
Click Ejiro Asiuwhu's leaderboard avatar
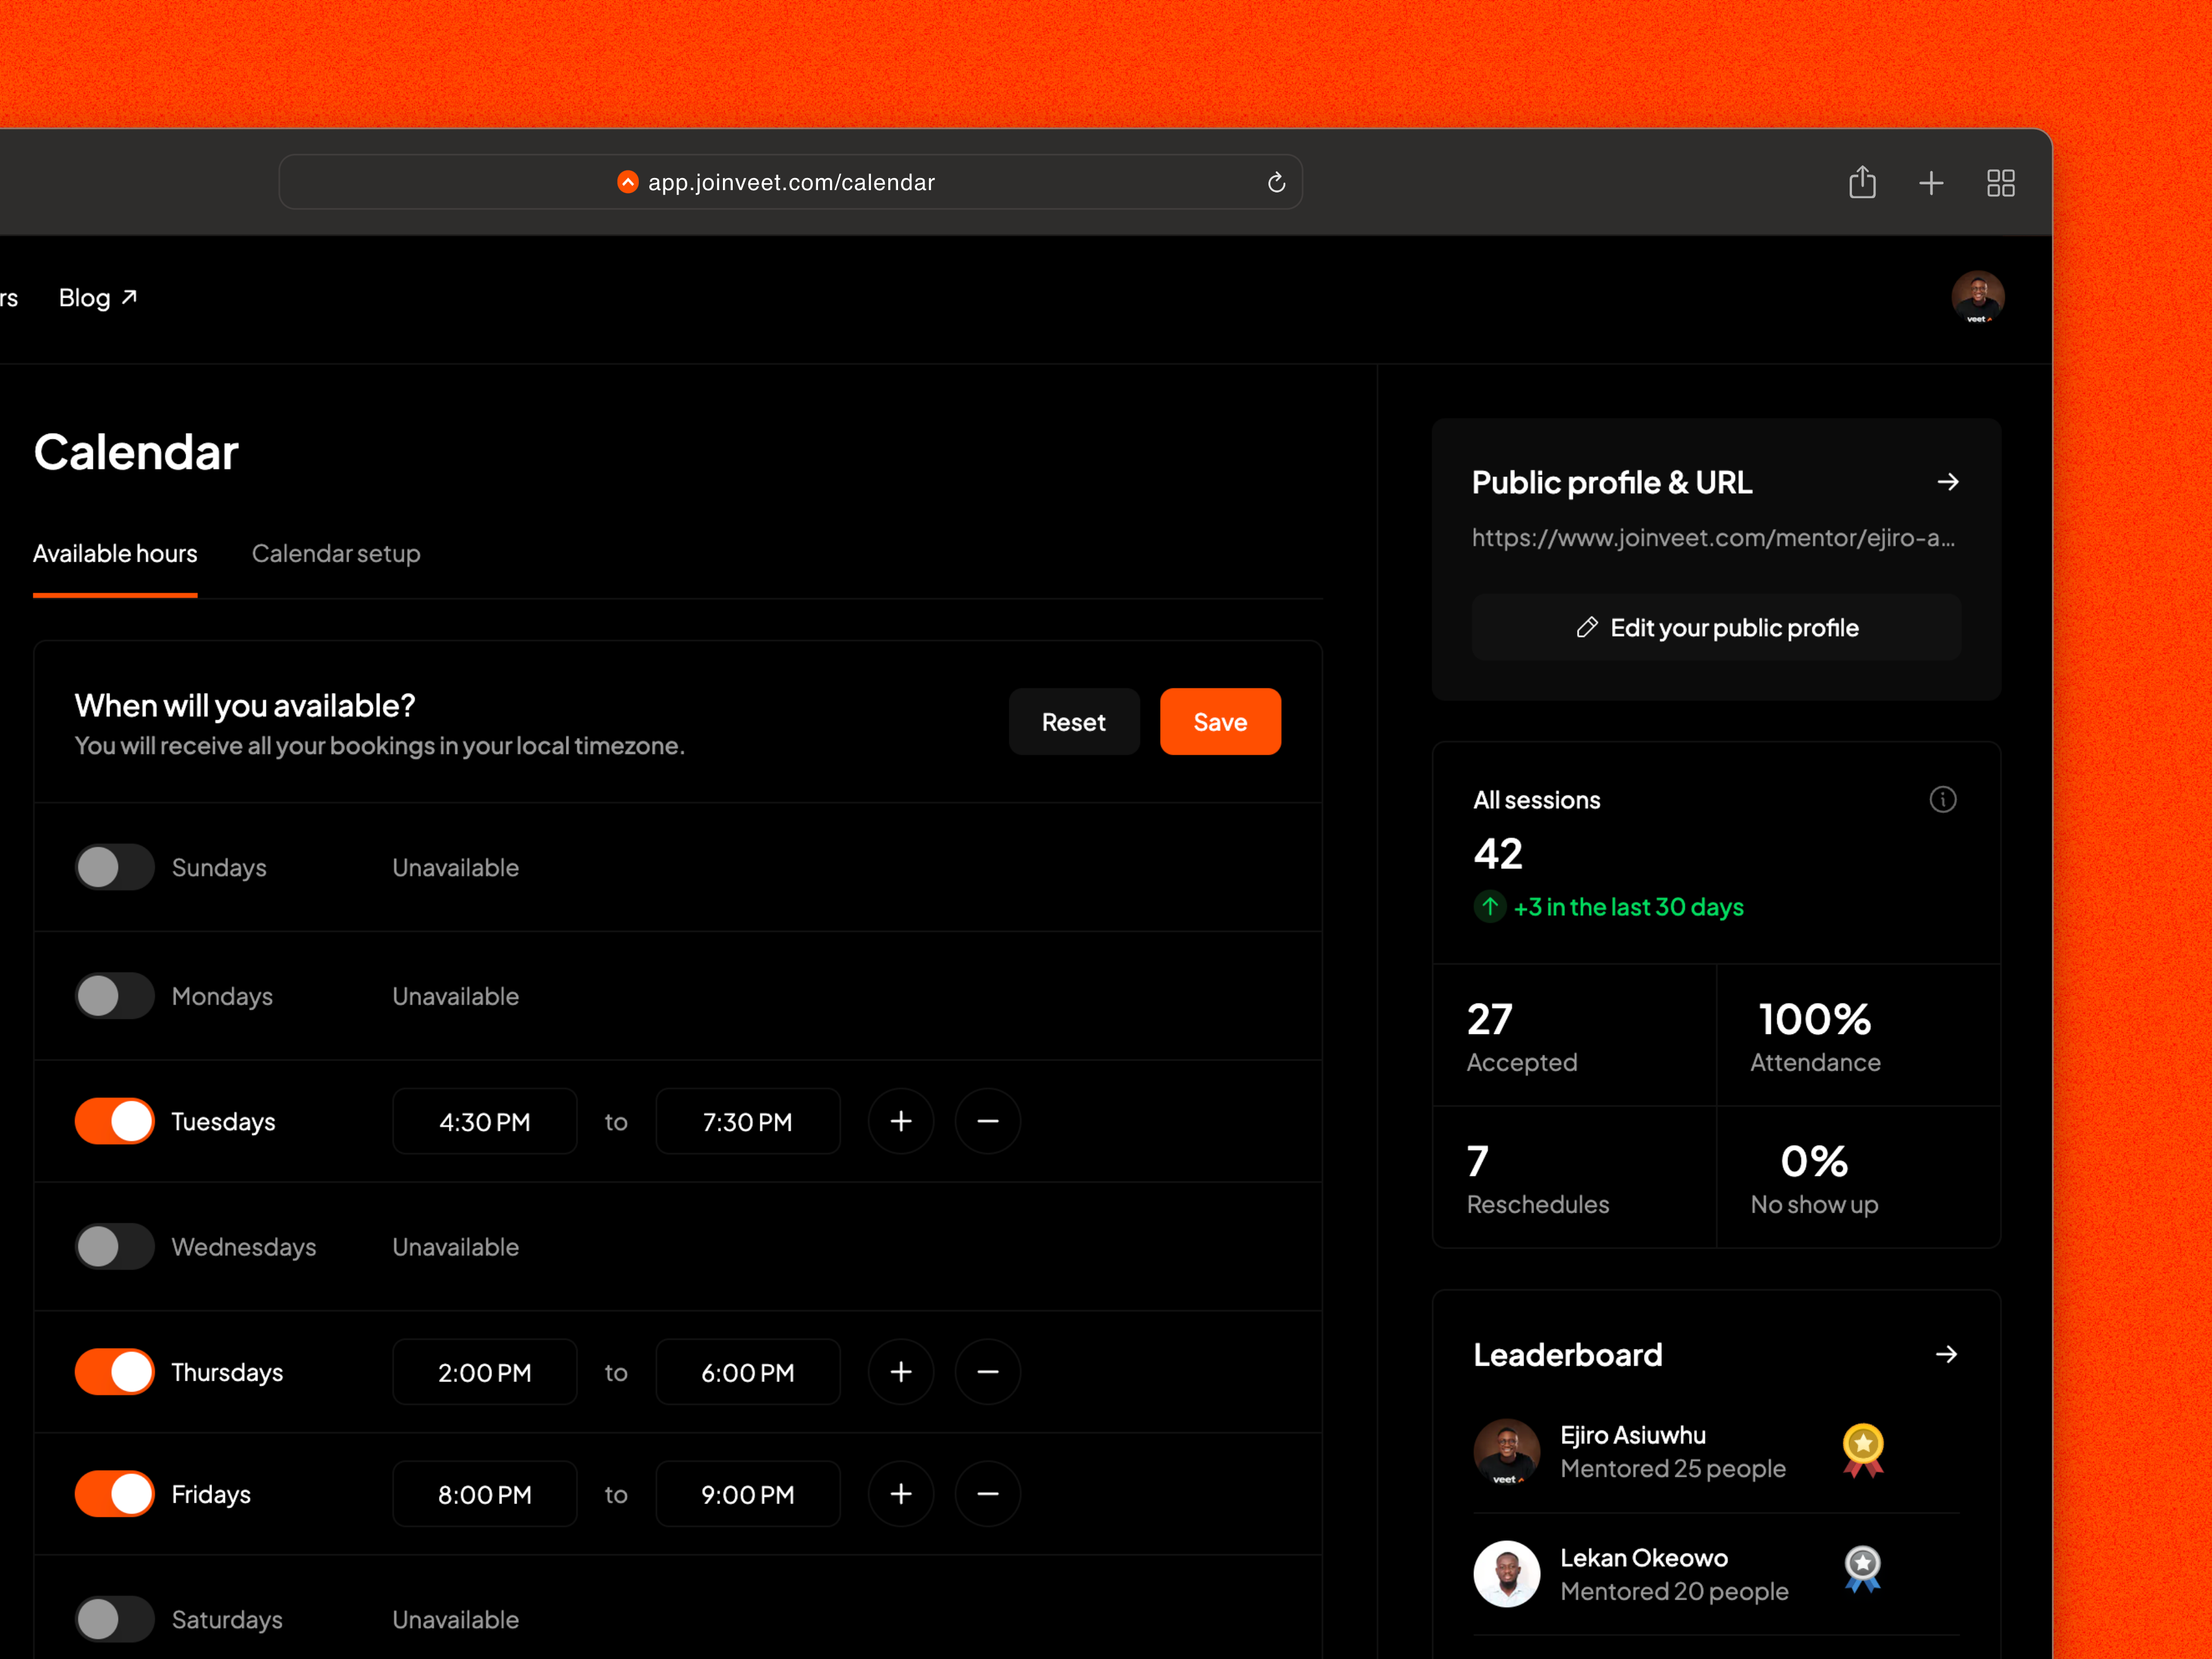[1506, 1451]
